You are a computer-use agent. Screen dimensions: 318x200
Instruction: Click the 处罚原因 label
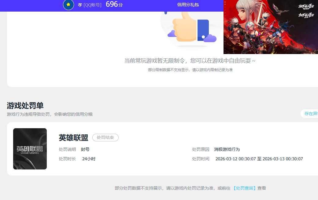click(201, 149)
